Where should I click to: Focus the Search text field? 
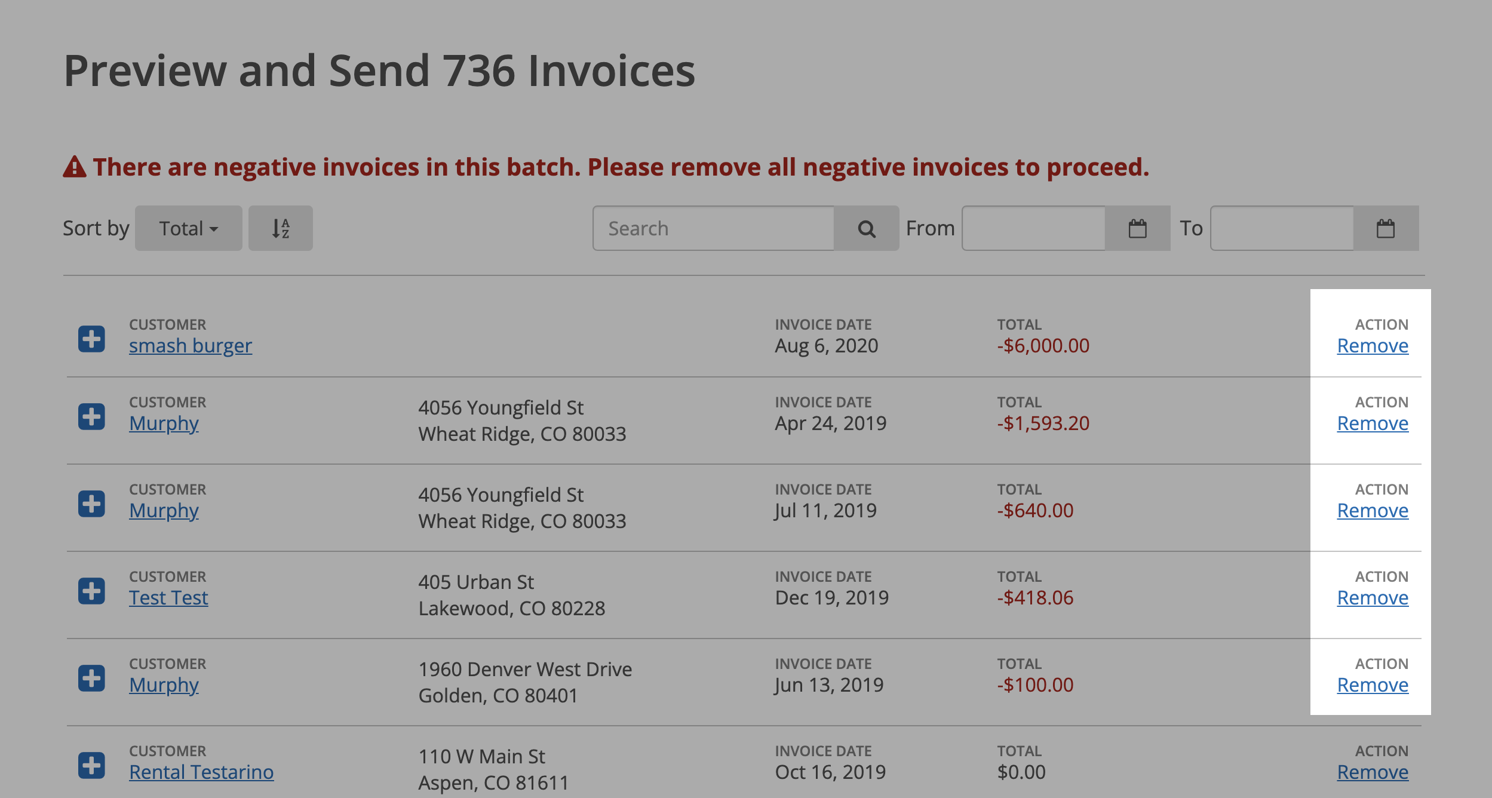(x=714, y=228)
